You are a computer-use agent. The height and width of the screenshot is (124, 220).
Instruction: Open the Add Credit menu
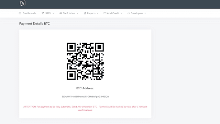coord(113,13)
